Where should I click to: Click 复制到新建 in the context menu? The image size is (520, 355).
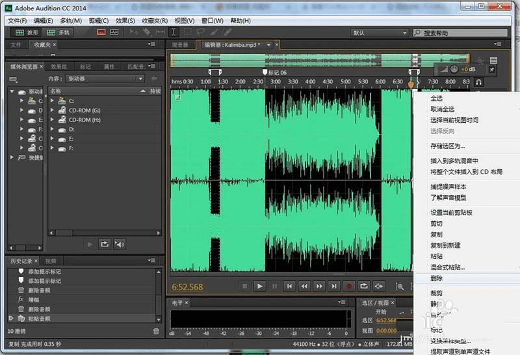click(x=445, y=245)
